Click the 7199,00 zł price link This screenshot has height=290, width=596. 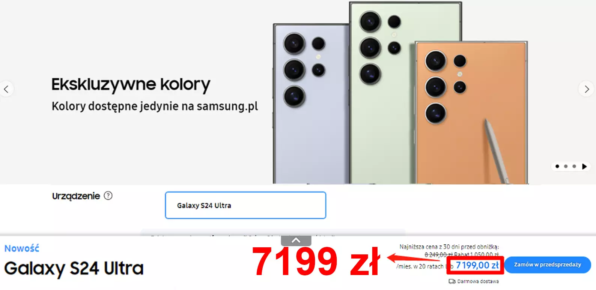(477, 265)
